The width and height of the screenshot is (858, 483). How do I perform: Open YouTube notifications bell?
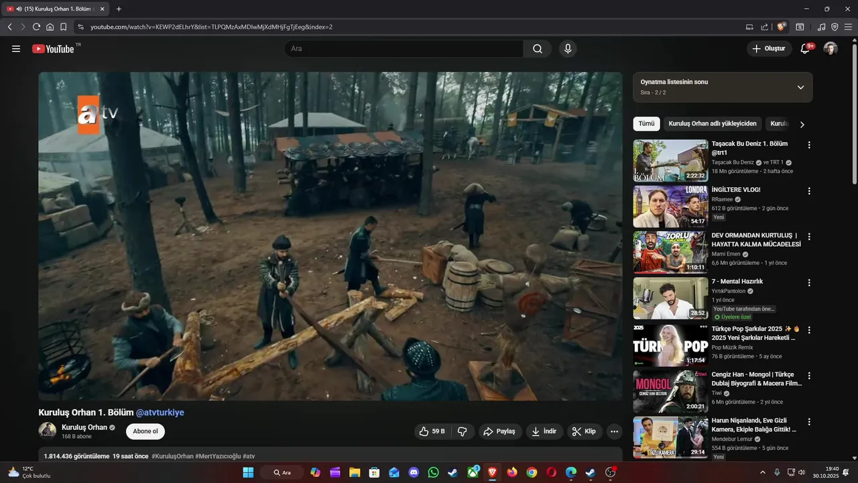click(x=805, y=49)
